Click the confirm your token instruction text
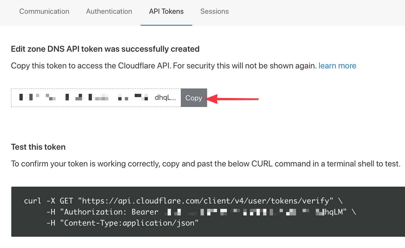The height and width of the screenshot is (248, 405). [x=206, y=164]
